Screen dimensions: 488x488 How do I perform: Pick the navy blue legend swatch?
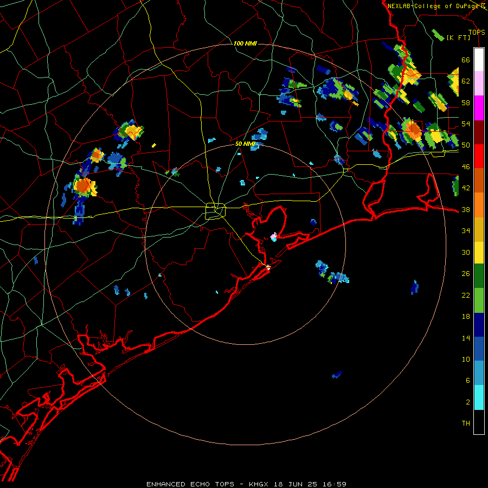tap(479, 325)
